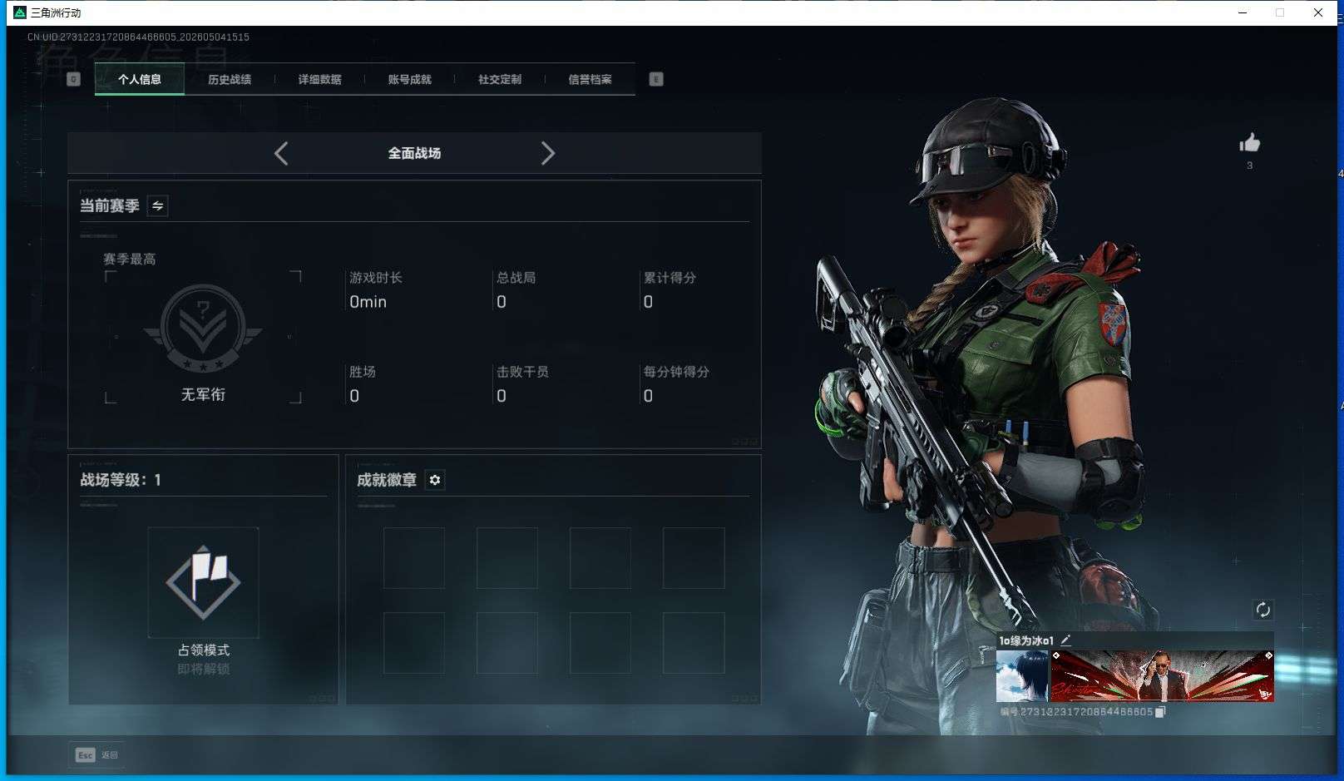The height and width of the screenshot is (781, 1344).
Task: Switch to the 账号成就 tab
Action: tap(409, 79)
